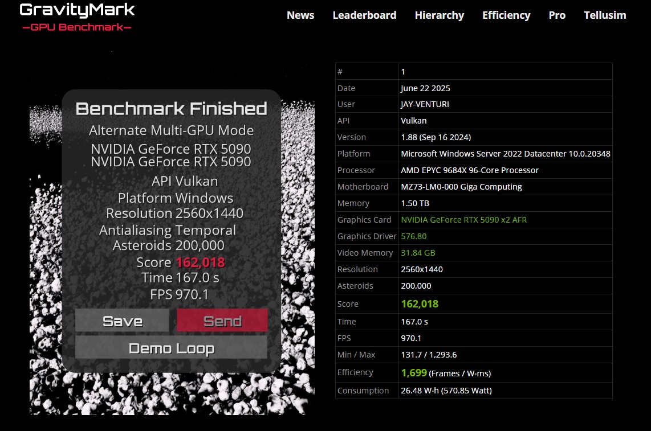Select the green score value 162,018 in table
The height and width of the screenshot is (431, 651).
click(x=420, y=304)
